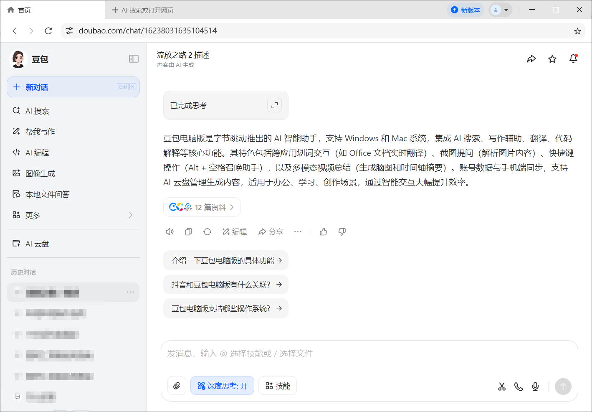Open the 编辑 edit tool below the answer
The image size is (592, 412).
pos(235,231)
